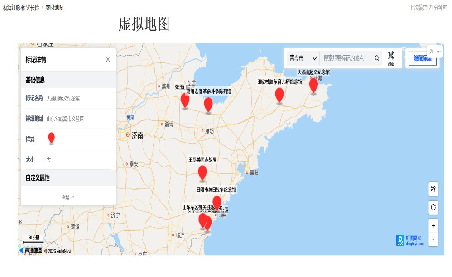452x277 pixels.
Task: Open the dingtuyi.com logo link
Action: tap(410, 240)
